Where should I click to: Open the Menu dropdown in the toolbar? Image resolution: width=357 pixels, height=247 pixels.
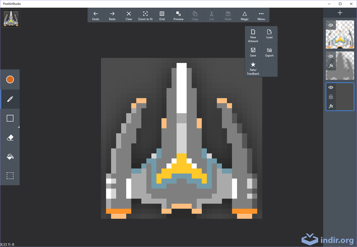click(261, 15)
